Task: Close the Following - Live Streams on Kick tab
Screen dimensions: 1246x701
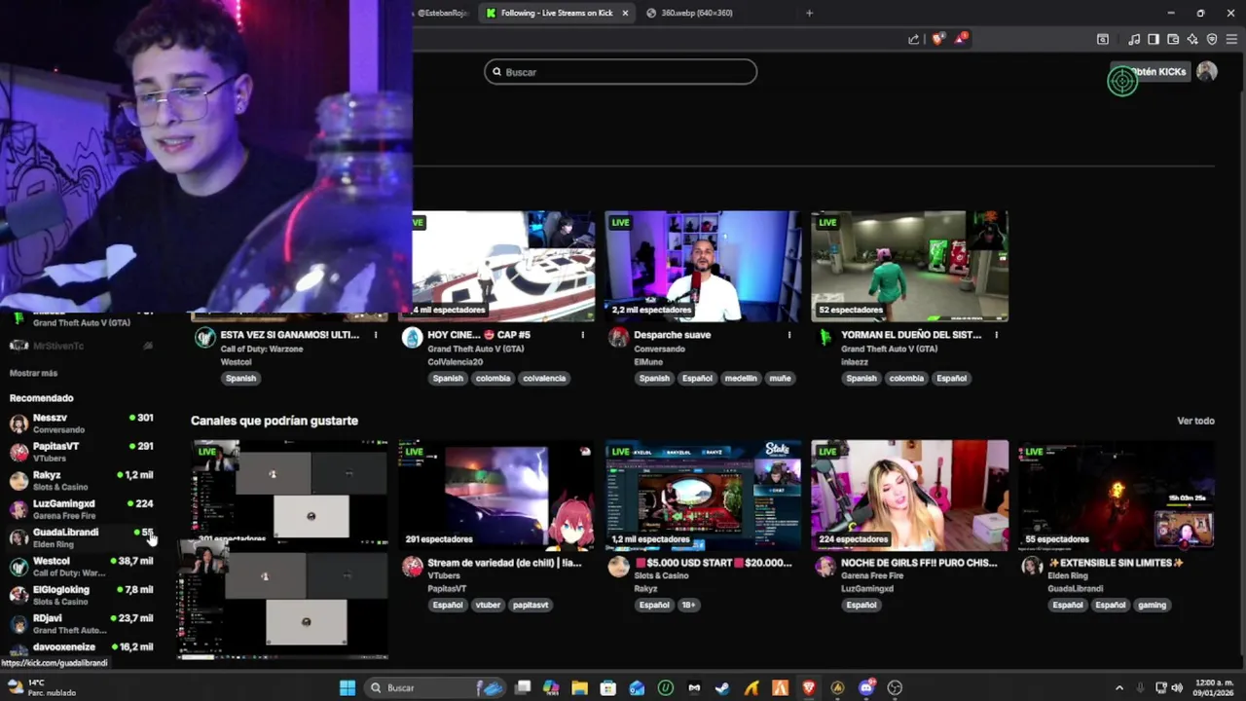Action: tap(625, 13)
